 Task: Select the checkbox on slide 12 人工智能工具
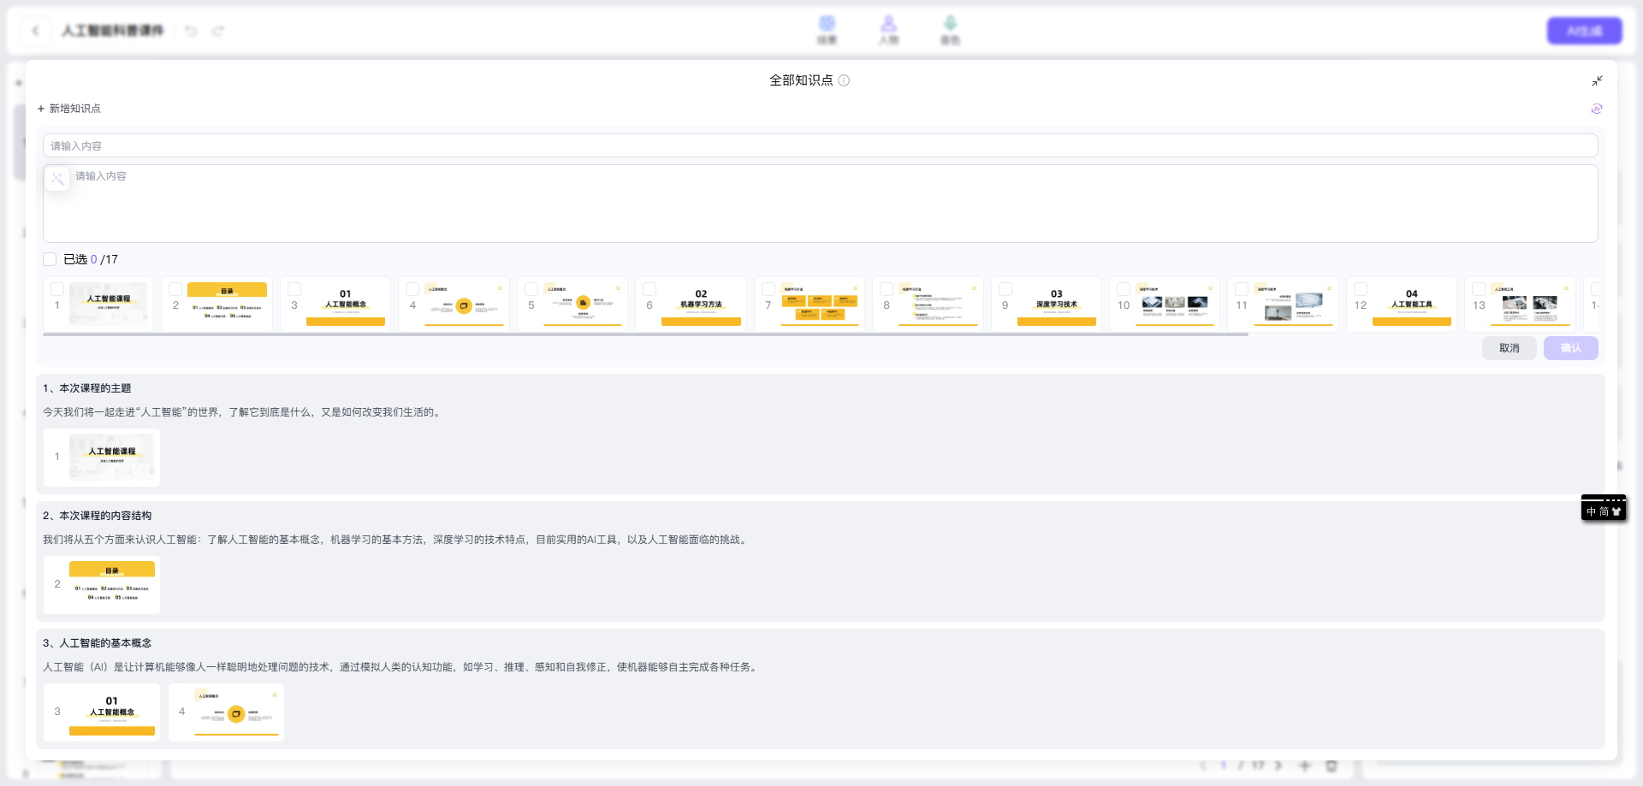pyautogui.click(x=1361, y=289)
